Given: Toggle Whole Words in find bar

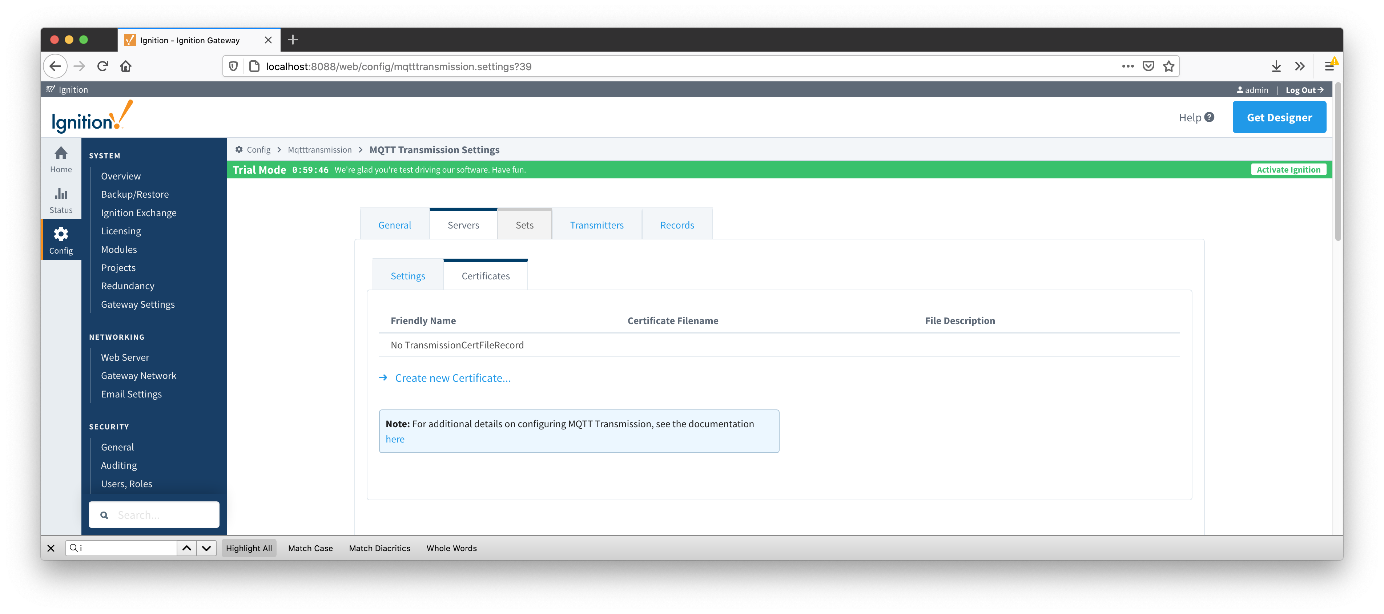Looking at the screenshot, I should point(451,548).
